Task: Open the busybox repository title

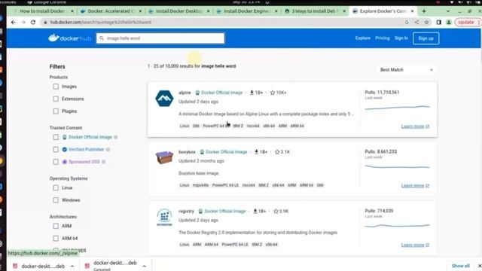Action: [x=187, y=152]
